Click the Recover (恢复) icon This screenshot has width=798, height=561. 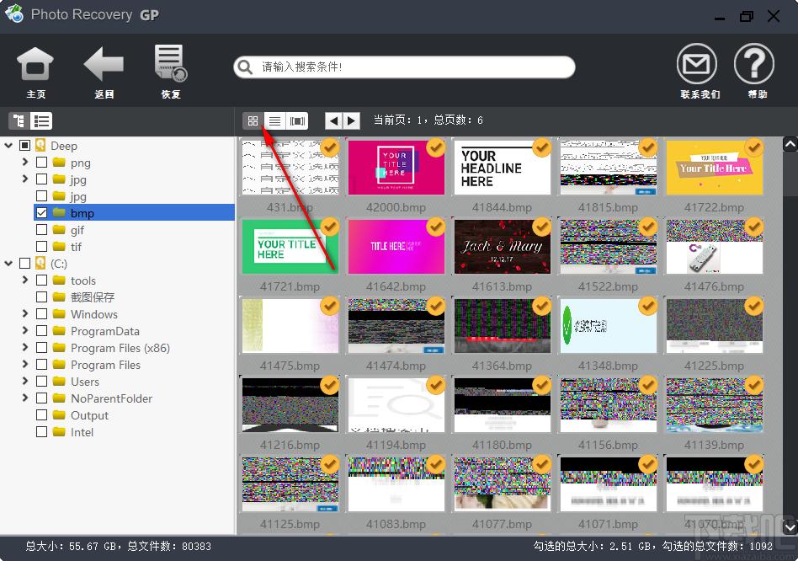click(170, 66)
